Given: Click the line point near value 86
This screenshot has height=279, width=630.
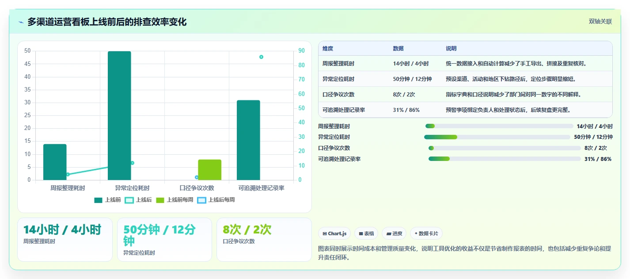Looking at the screenshot, I should (261, 57).
